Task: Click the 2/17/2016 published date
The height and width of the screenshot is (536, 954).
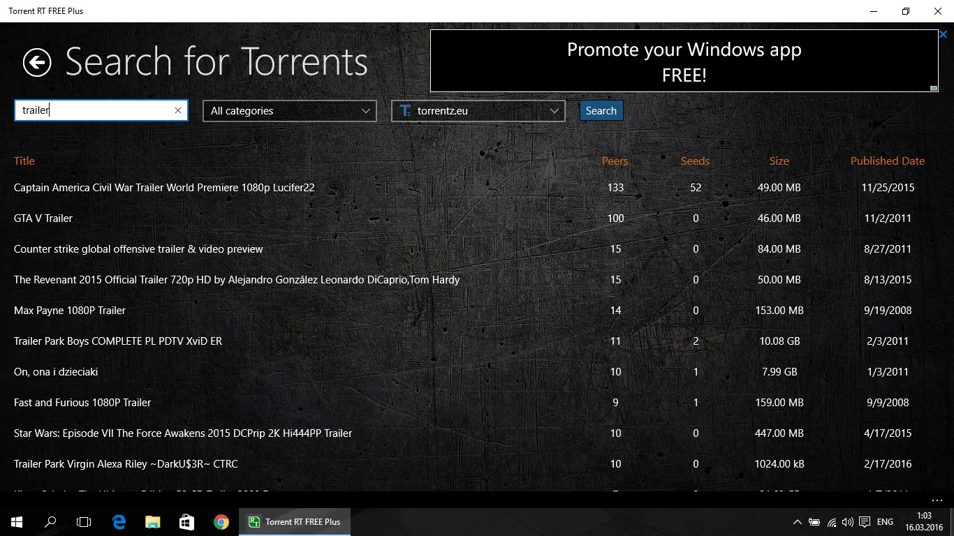Action: coord(888,463)
